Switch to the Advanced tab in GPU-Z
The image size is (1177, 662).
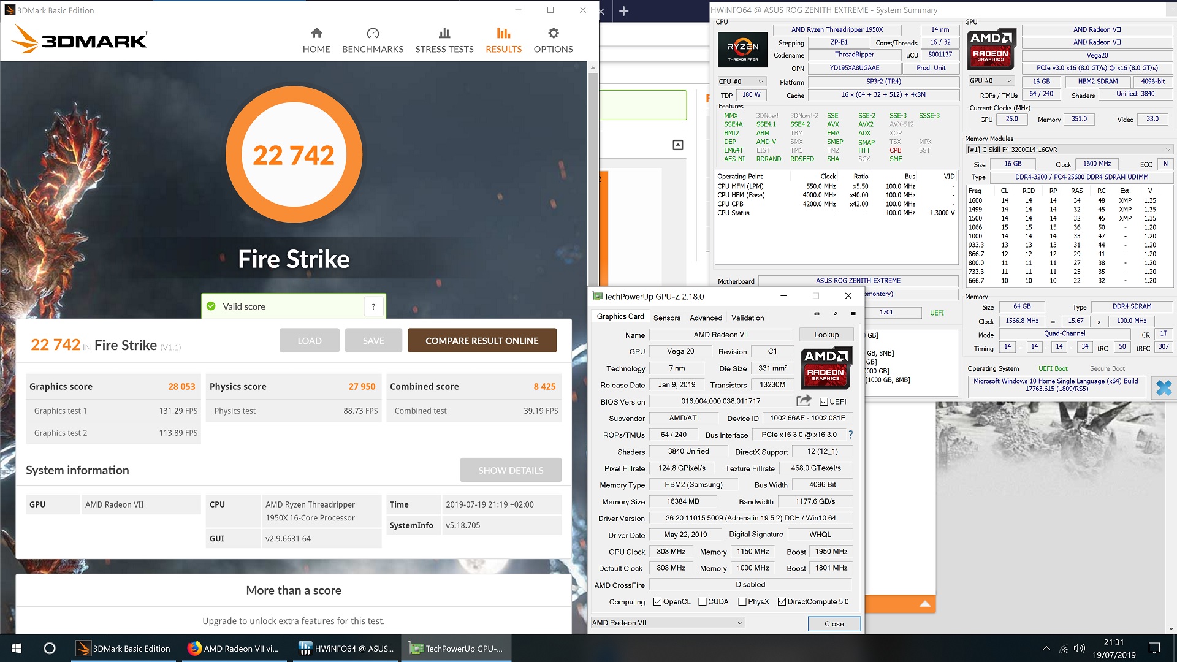pos(706,318)
